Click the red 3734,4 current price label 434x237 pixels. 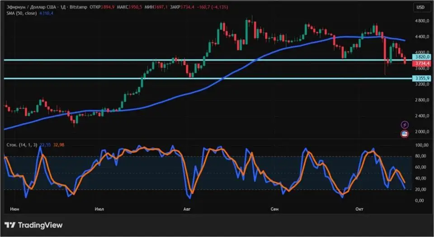(x=420, y=64)
